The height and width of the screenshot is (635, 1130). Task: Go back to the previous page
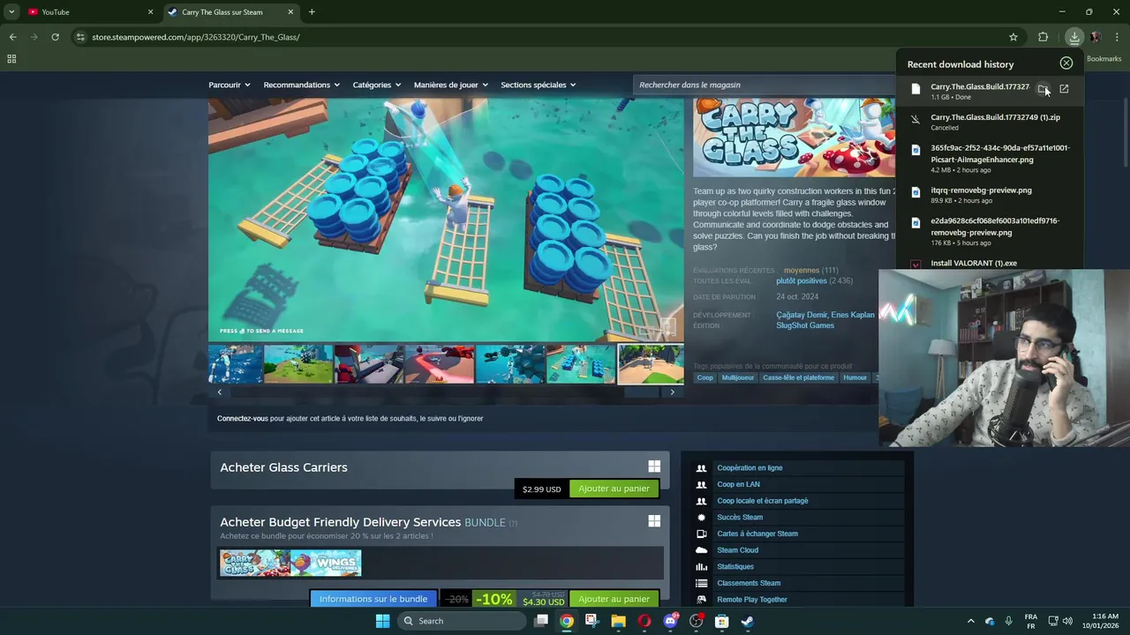(x=12, y=37)
